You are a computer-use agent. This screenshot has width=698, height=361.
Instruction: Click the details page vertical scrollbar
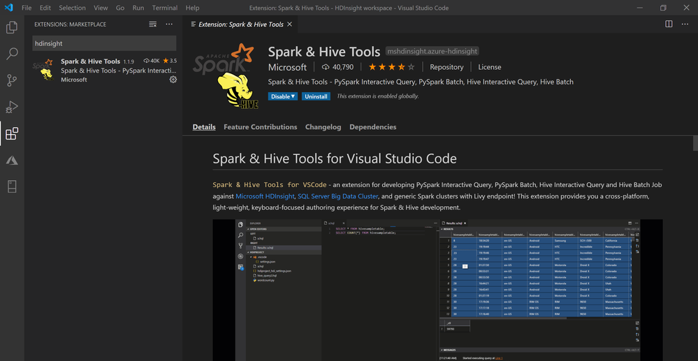coord(695,143)
